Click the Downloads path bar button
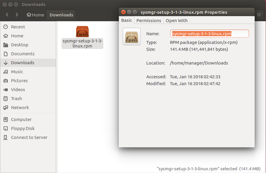The width and height of the screenshot is (266, 173). (61, 15)
